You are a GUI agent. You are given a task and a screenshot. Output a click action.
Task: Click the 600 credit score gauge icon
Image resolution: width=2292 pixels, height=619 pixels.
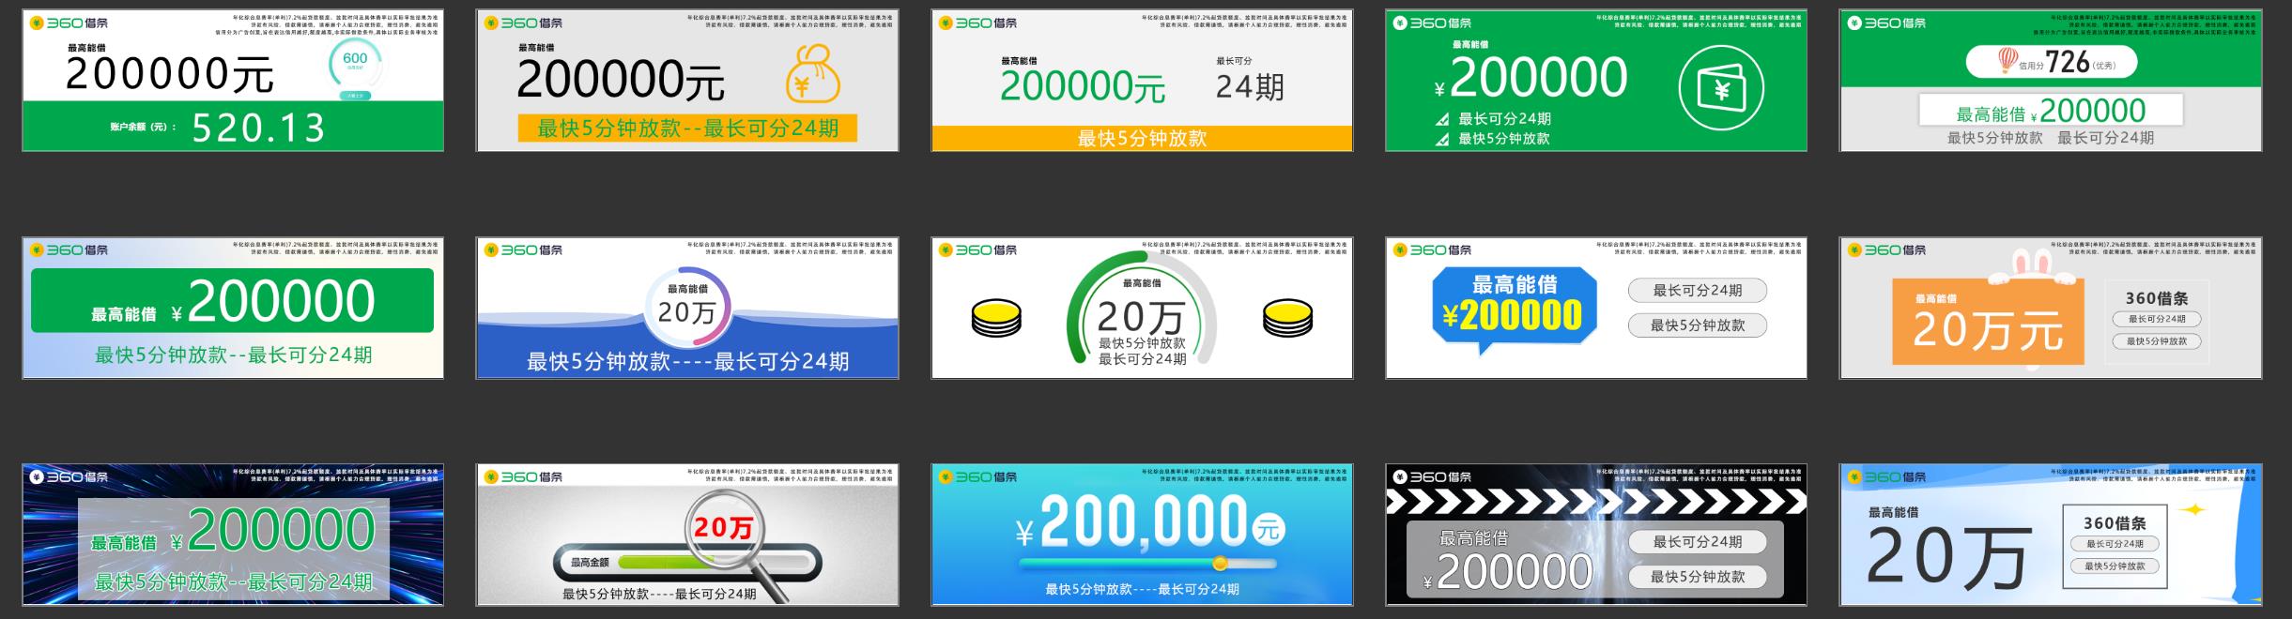coord(356,63)
